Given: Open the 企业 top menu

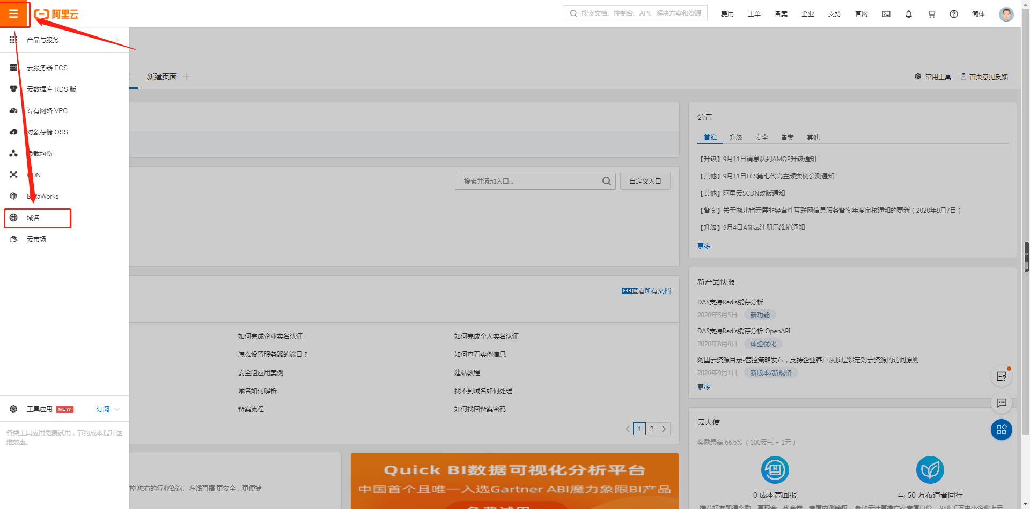Looking at the screenshot, I should pyautogui.click(x=808, y=14).
